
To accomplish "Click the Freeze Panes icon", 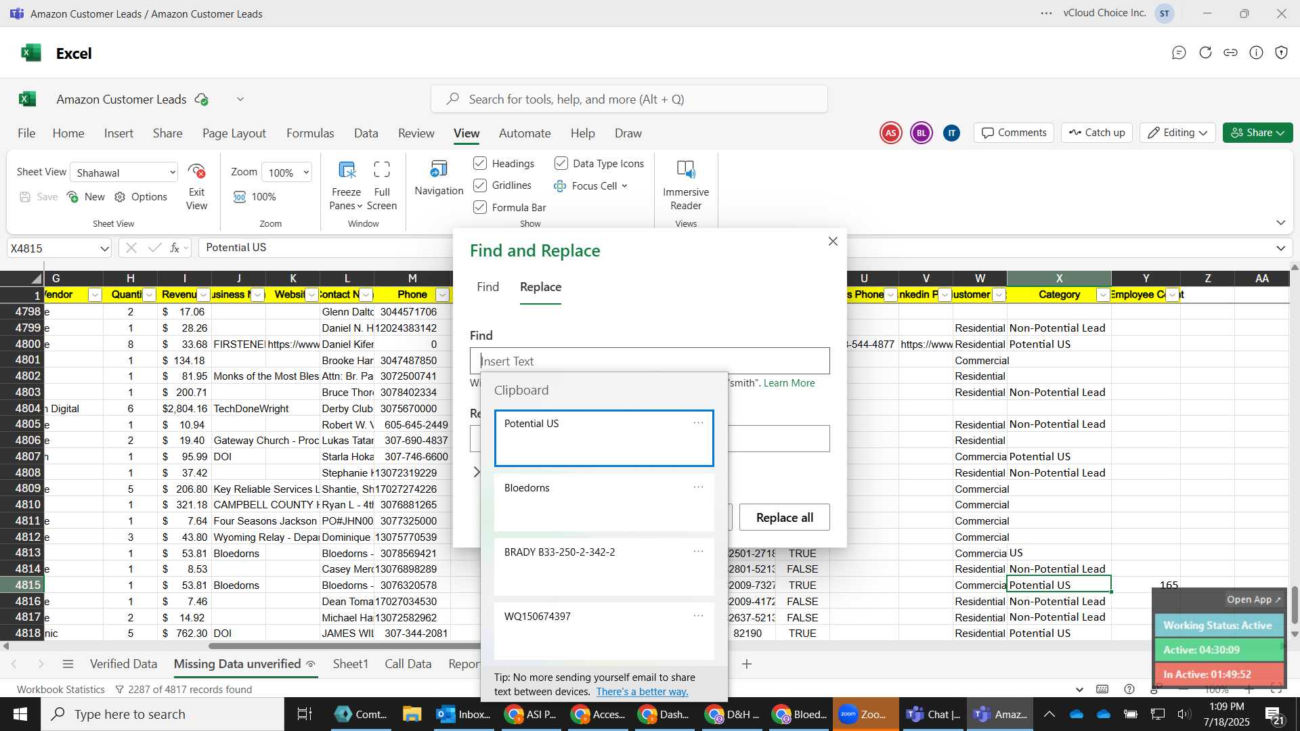I will pos(347,170).
